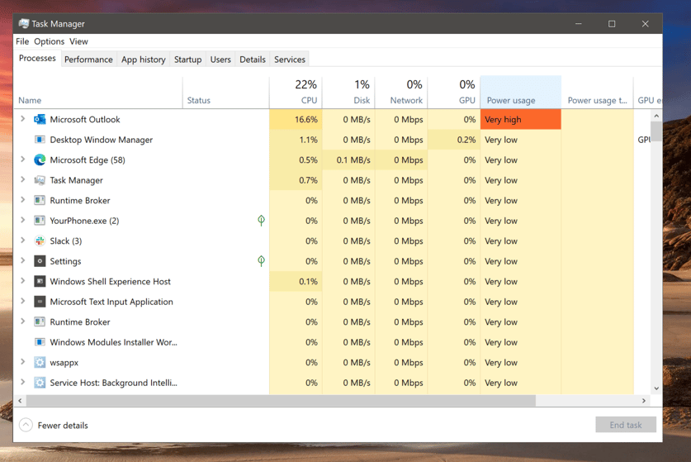Expand the Windows Shell Experience Host group
691x462 pixels.
pyautogui.click(x=23, y=281)
